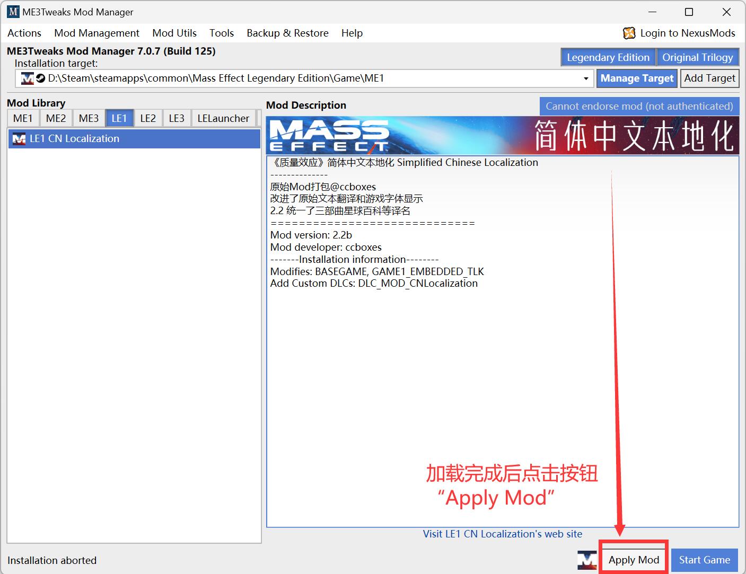The height and width of the screenshot is (574, 746).
Task: Click the 'Mod version: 2.2b' text
Action: tap(311, 235)
